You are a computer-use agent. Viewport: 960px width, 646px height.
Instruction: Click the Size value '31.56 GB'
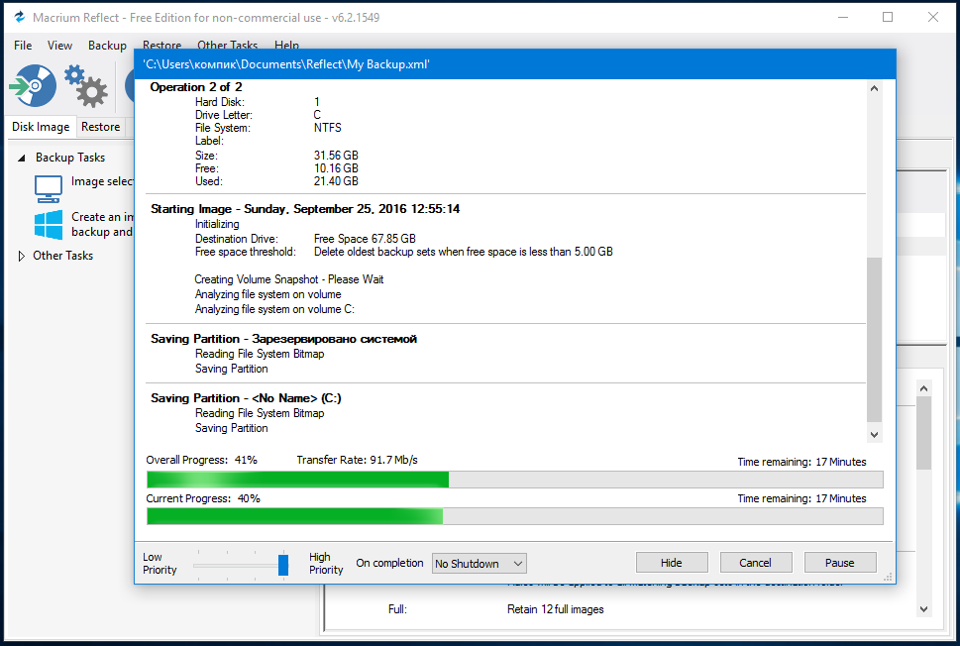[336, 156]
